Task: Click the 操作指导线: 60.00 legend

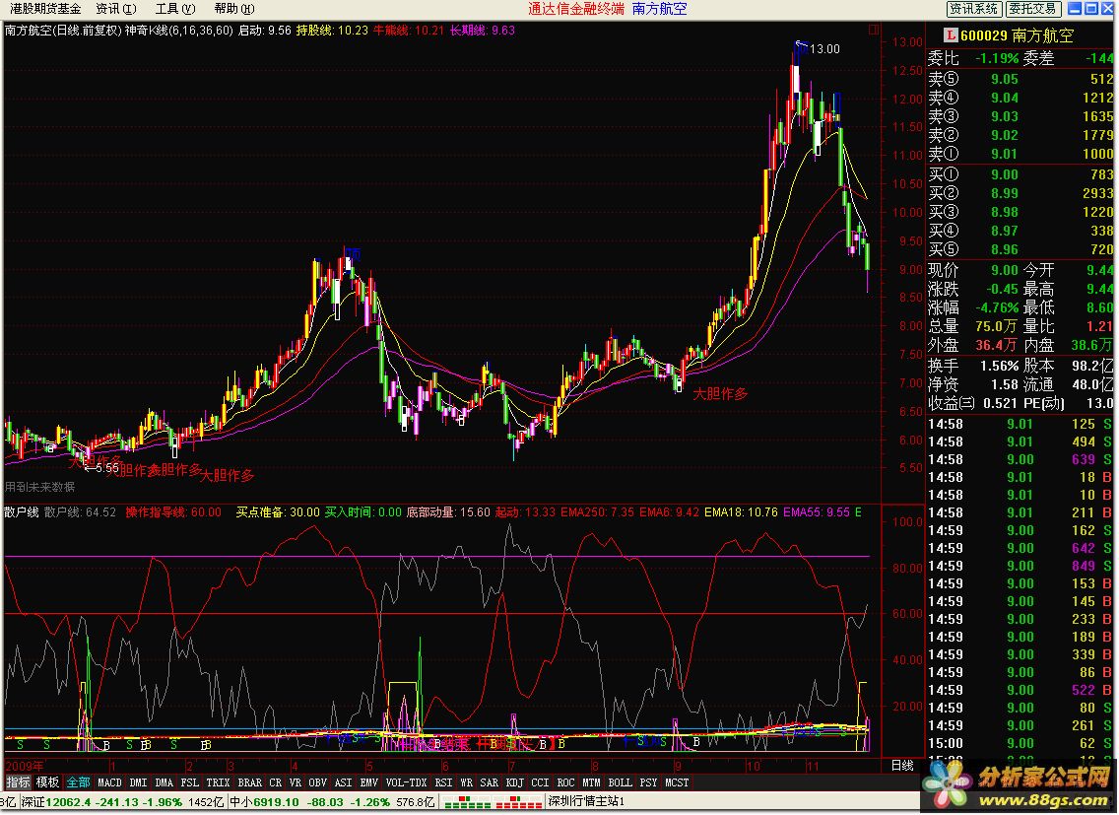Action: tap(173, 511)
